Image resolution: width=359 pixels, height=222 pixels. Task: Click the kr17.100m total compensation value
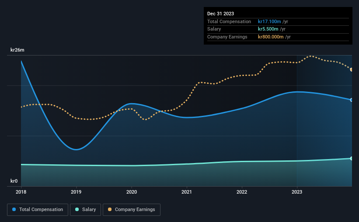point(269,21)
